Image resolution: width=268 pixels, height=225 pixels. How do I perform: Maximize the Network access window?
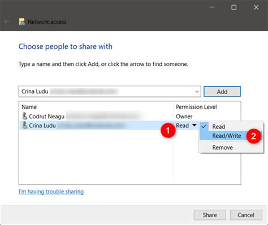click(x=234, y=7)
